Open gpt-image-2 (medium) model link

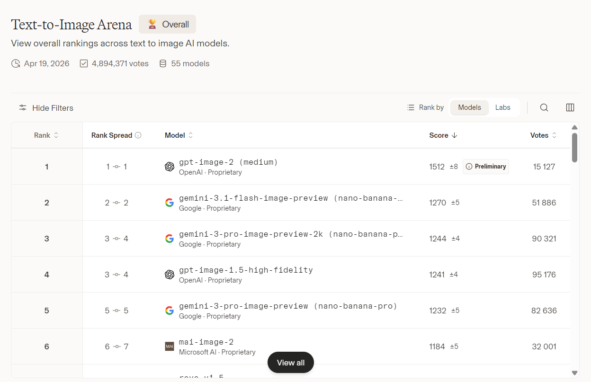click(x=228, y=162)
